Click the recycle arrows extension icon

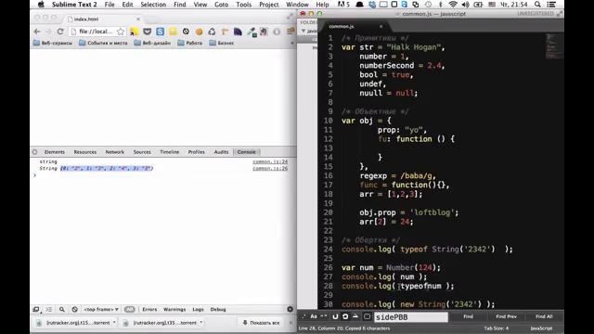point(212,32)
